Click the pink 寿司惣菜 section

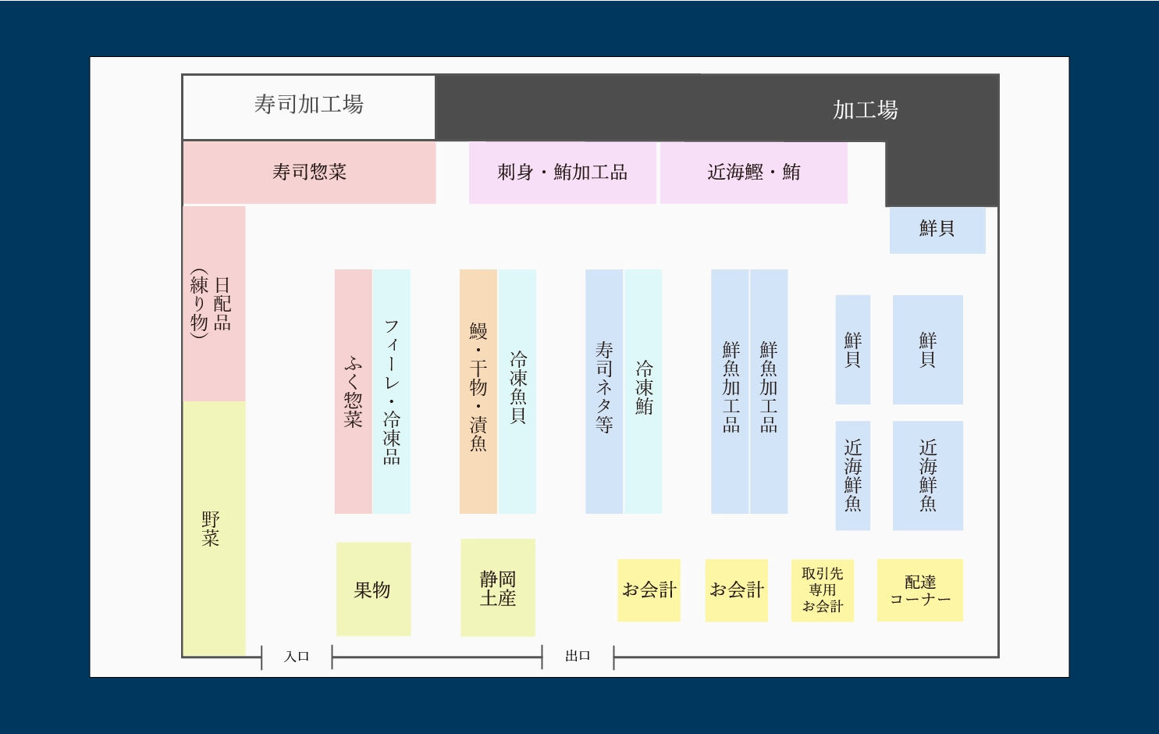pos(309,173)
